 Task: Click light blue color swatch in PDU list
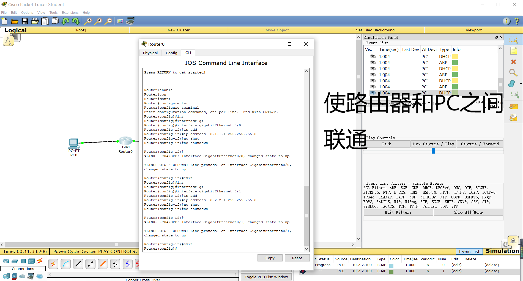click(x=391, y=265)
